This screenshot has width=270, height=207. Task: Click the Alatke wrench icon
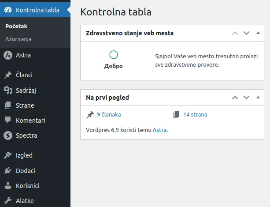7,201
